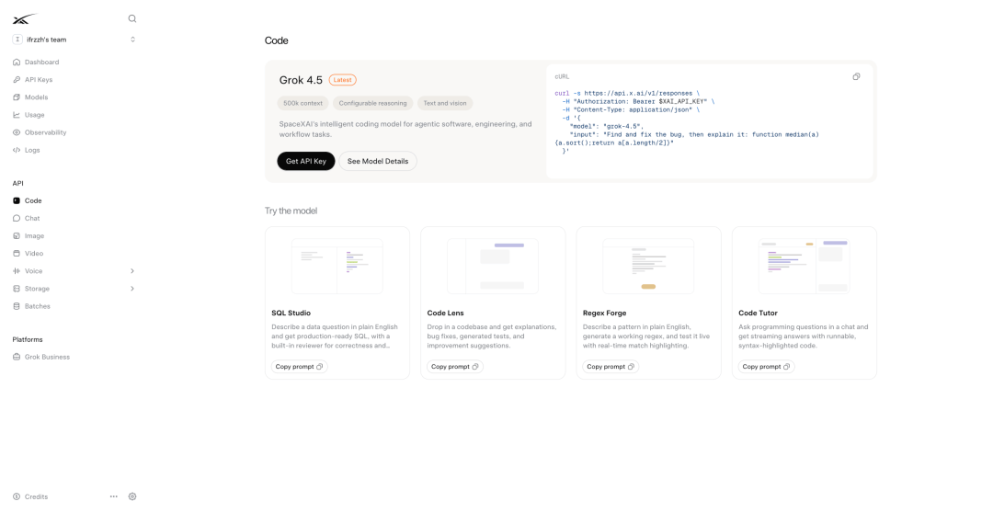Viewport: 993px width, 513px height.
Task: Open the three-dots menu beside Credits
Action: tap(114, 496)
